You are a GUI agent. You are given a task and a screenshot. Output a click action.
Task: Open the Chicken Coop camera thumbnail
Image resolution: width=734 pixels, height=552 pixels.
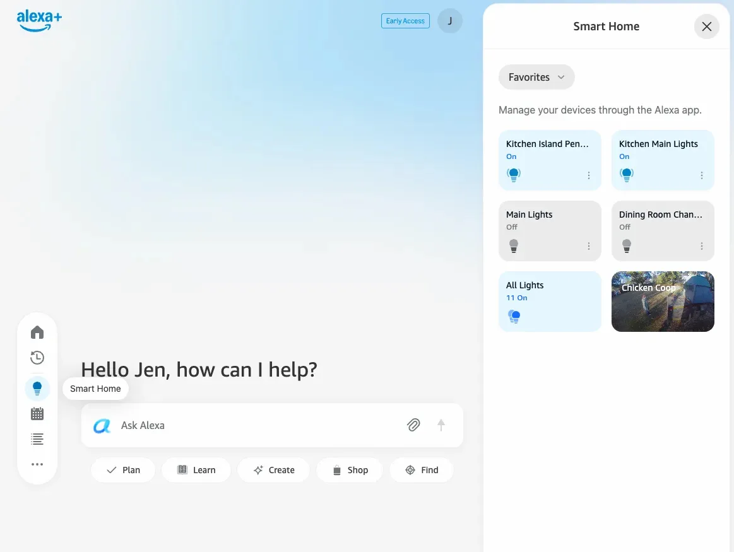click(663, 302)
